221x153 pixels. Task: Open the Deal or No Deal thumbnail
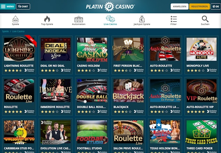[x=56, y=49]
